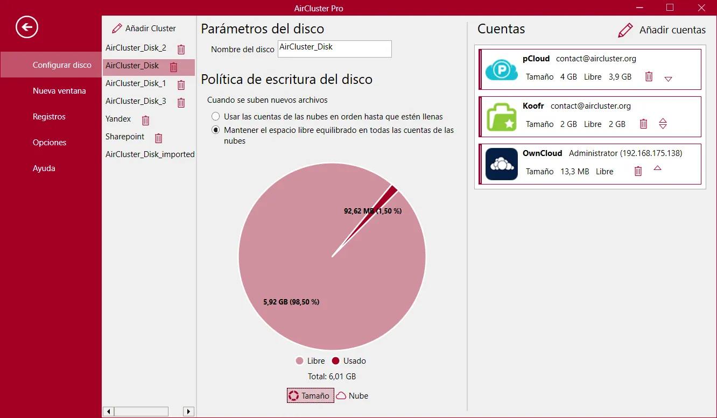The image size is (717, 418).
Task: Select AirCluster_Disk_imported in list
Action: 150,154
